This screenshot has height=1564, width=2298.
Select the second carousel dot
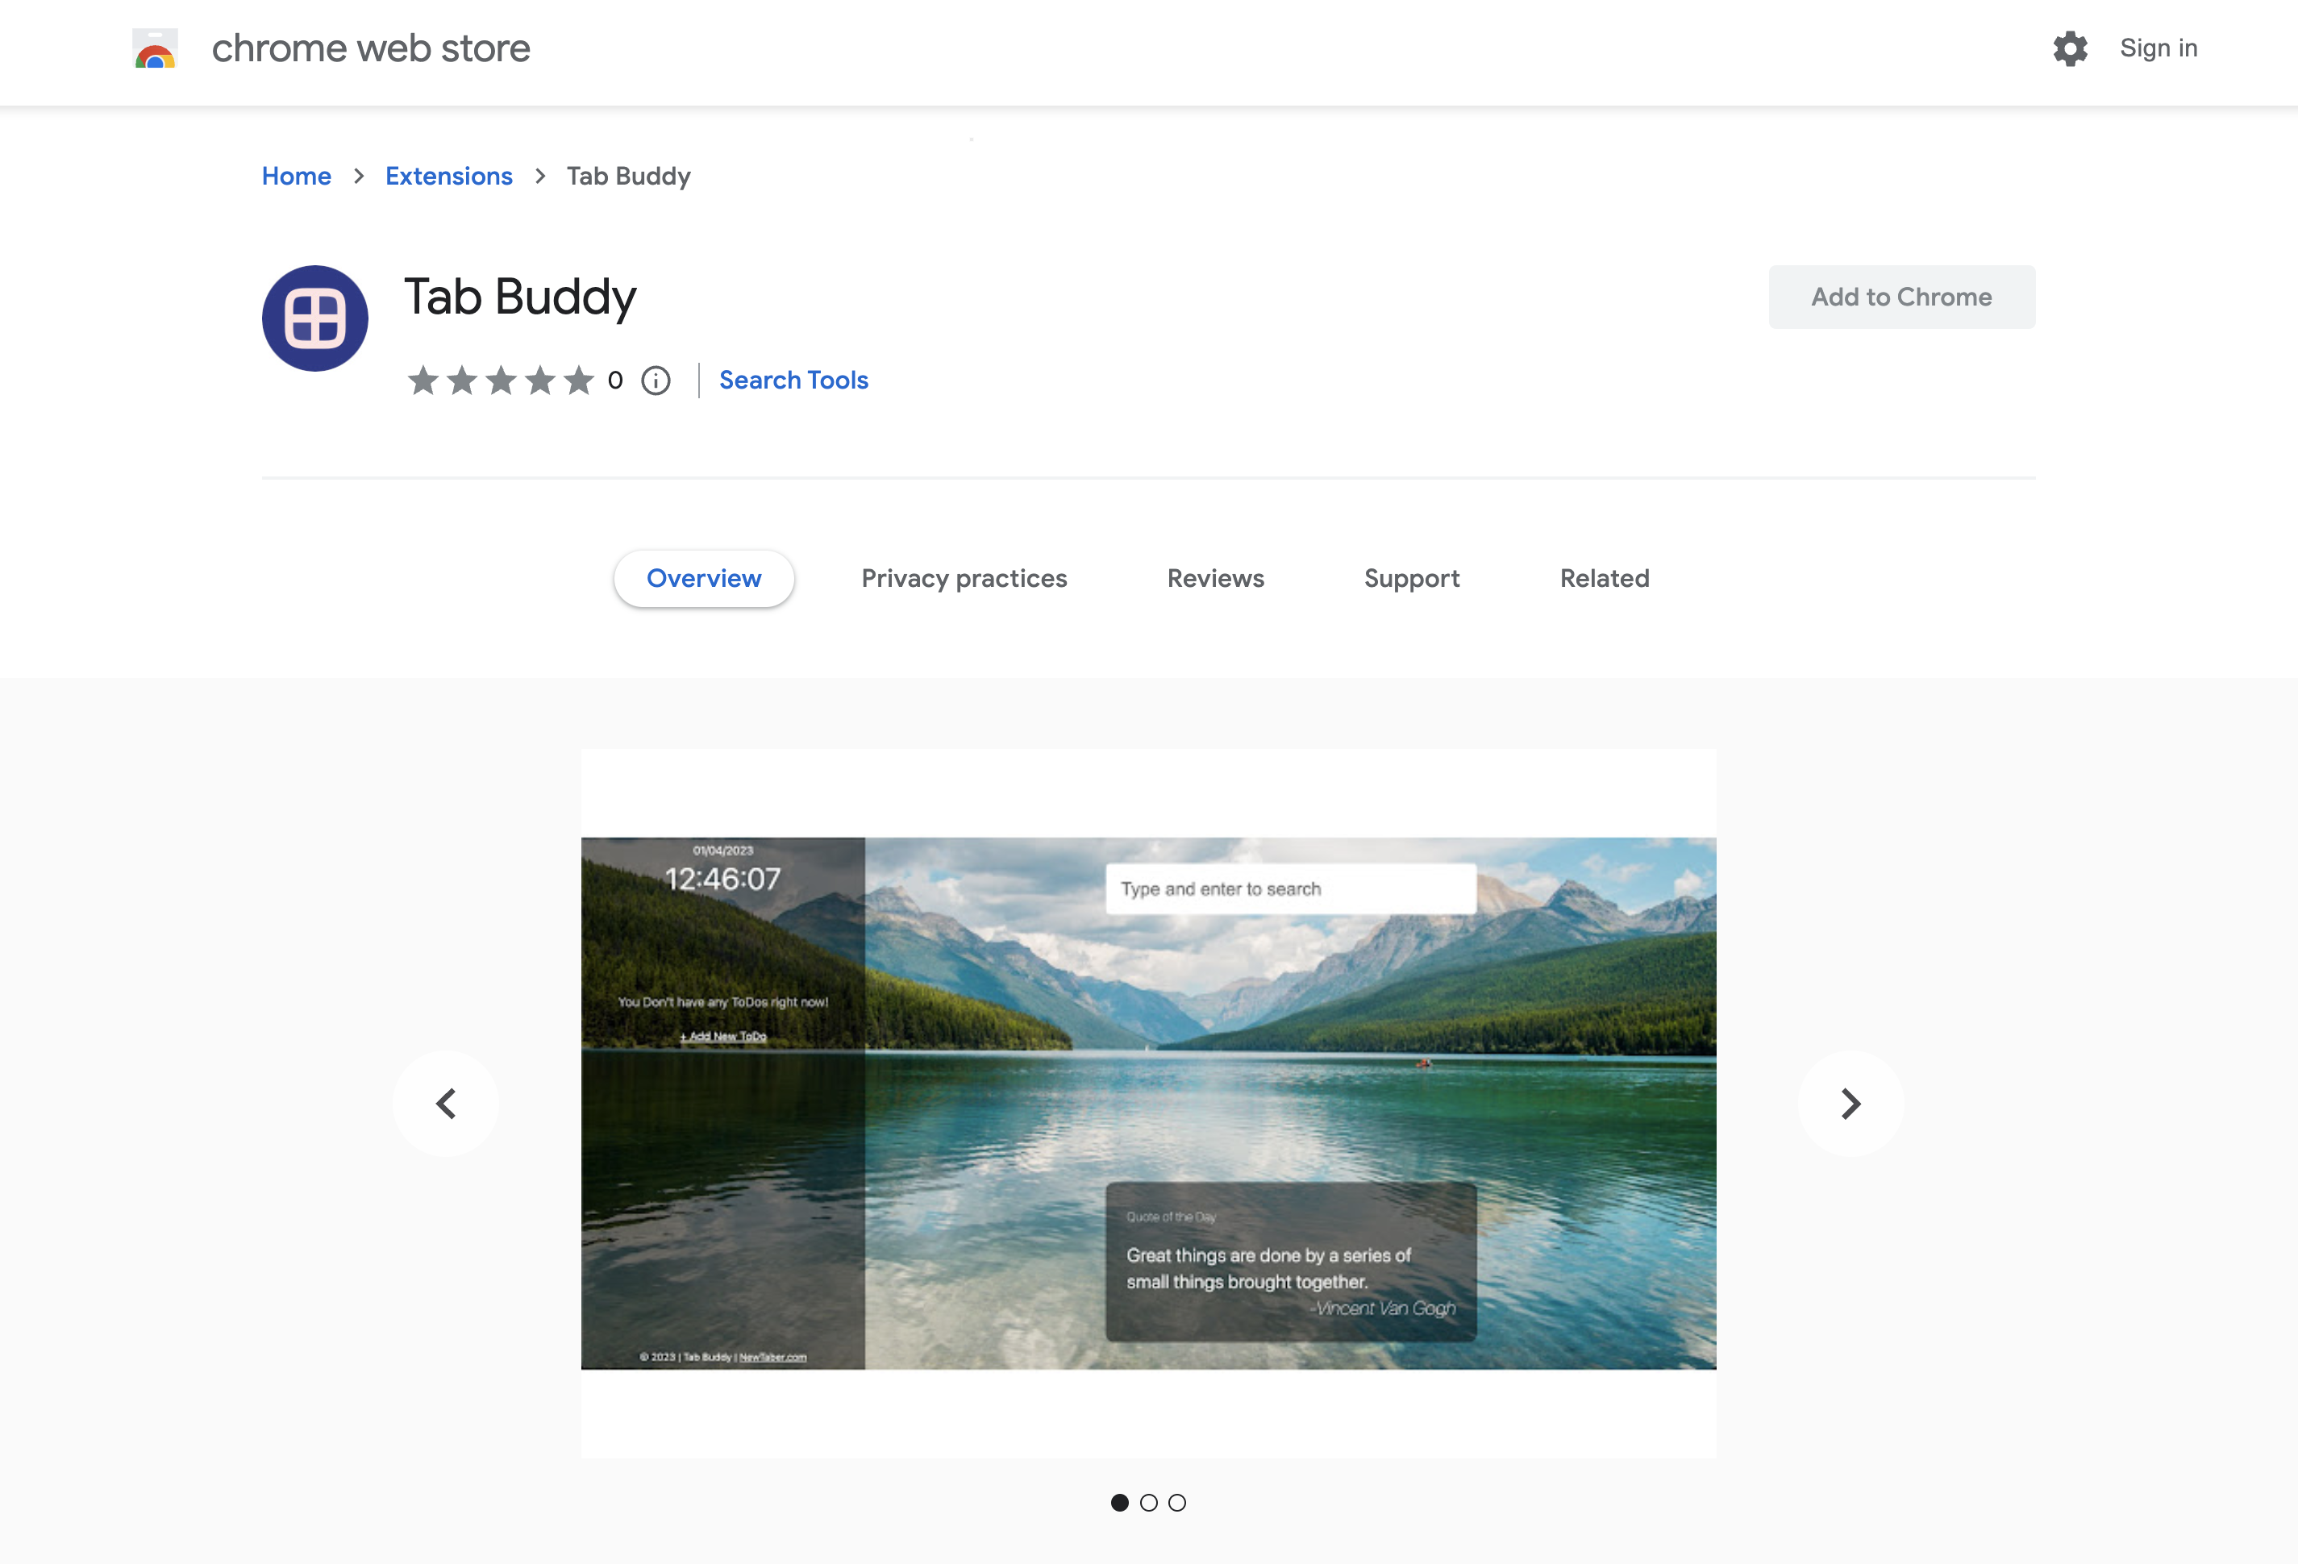click(x=1148, y=1503)
